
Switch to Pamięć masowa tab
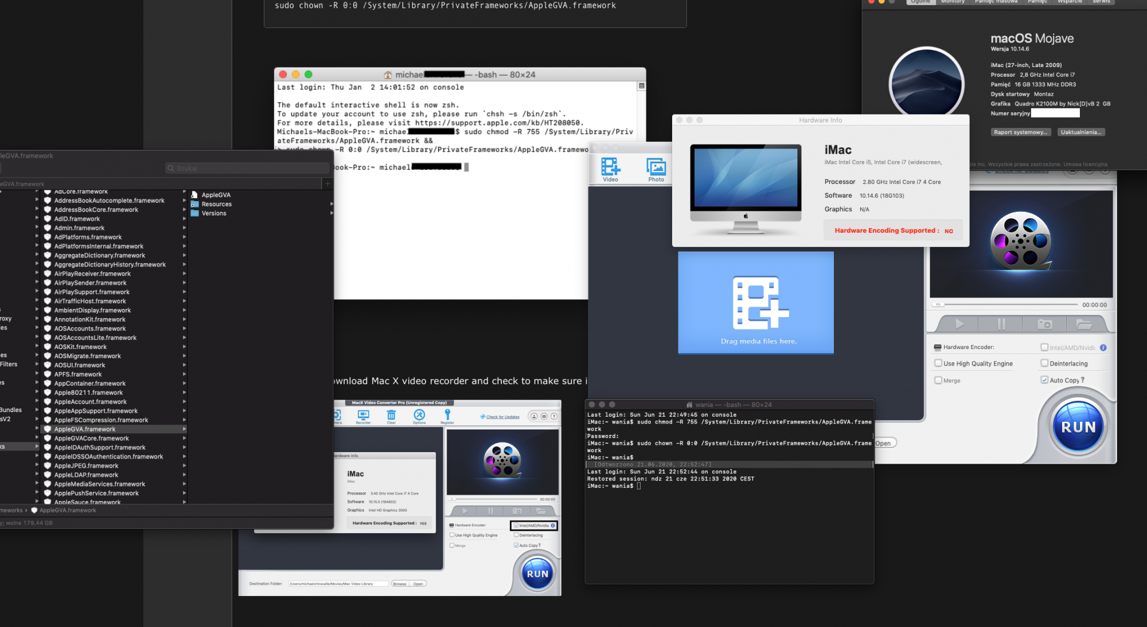click(x=996, y=2)
